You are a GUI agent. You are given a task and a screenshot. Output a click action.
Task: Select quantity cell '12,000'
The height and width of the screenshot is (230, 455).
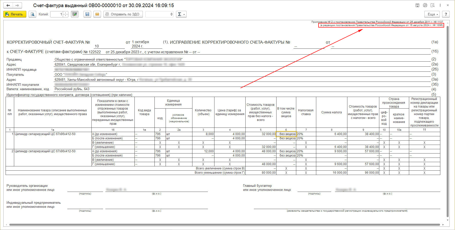pyautogui.click(x=203, y=151)
